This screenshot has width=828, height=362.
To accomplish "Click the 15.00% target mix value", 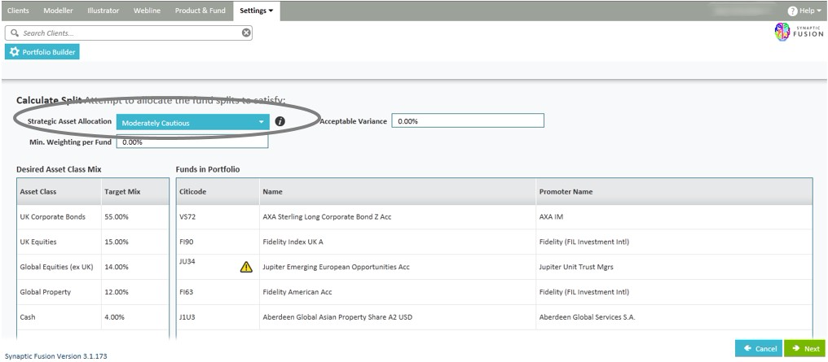I will pos(117,242).
